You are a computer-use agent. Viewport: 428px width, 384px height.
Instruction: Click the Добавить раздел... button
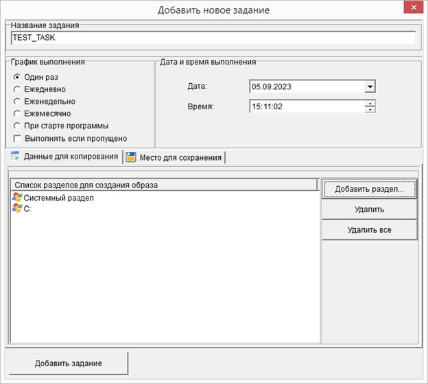coord(369,189)
